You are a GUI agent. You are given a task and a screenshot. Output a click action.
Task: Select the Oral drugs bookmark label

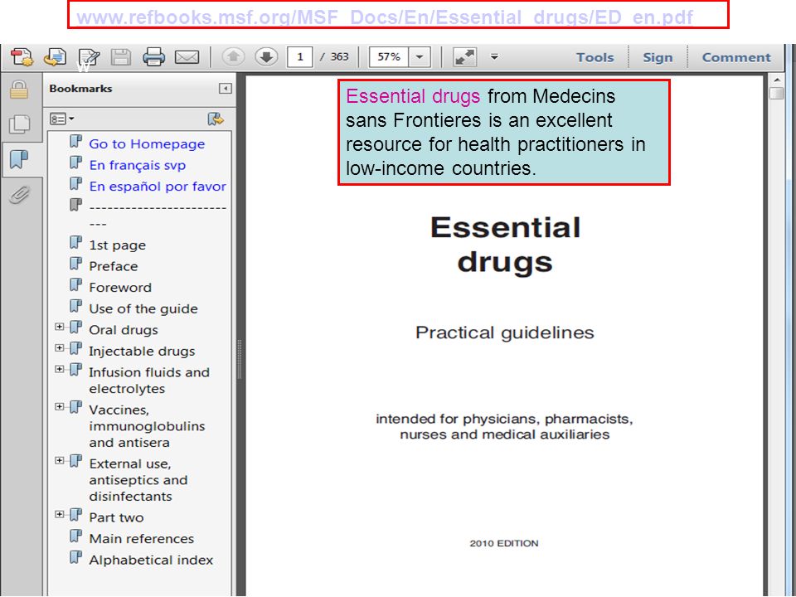coord(124,330)
